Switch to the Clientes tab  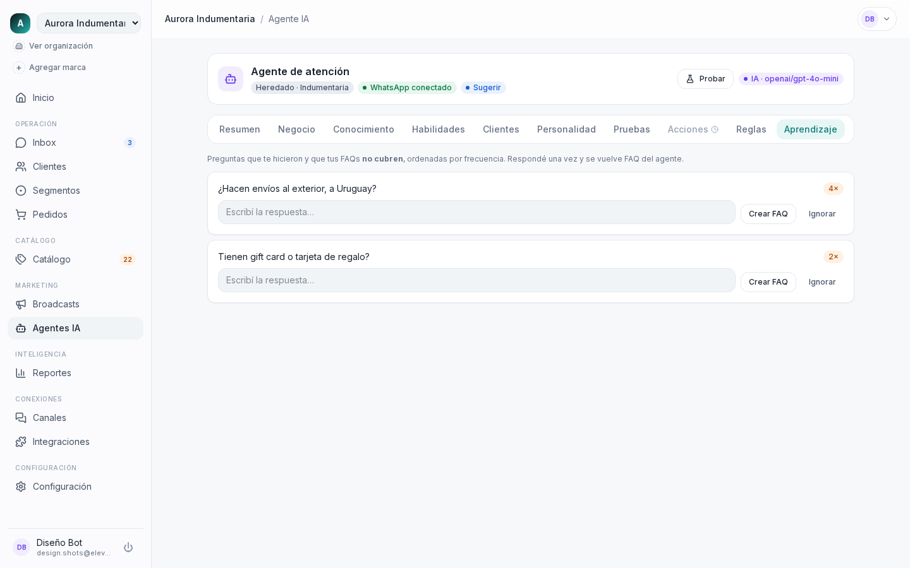pyautogui.click(x=501, y=129)
